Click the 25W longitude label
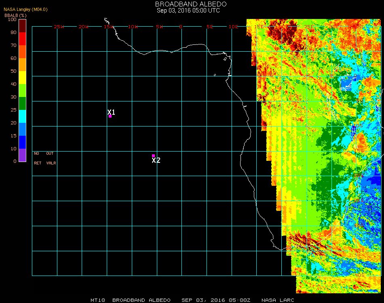The width and height of the screenshot is (384, 303). (x=59, y=27)
